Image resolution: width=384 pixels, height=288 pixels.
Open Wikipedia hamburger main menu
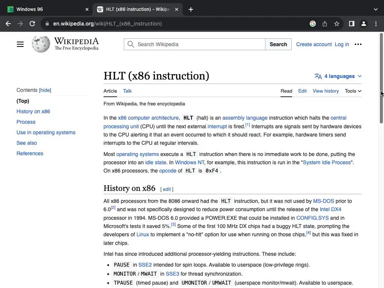click(20, 44)
